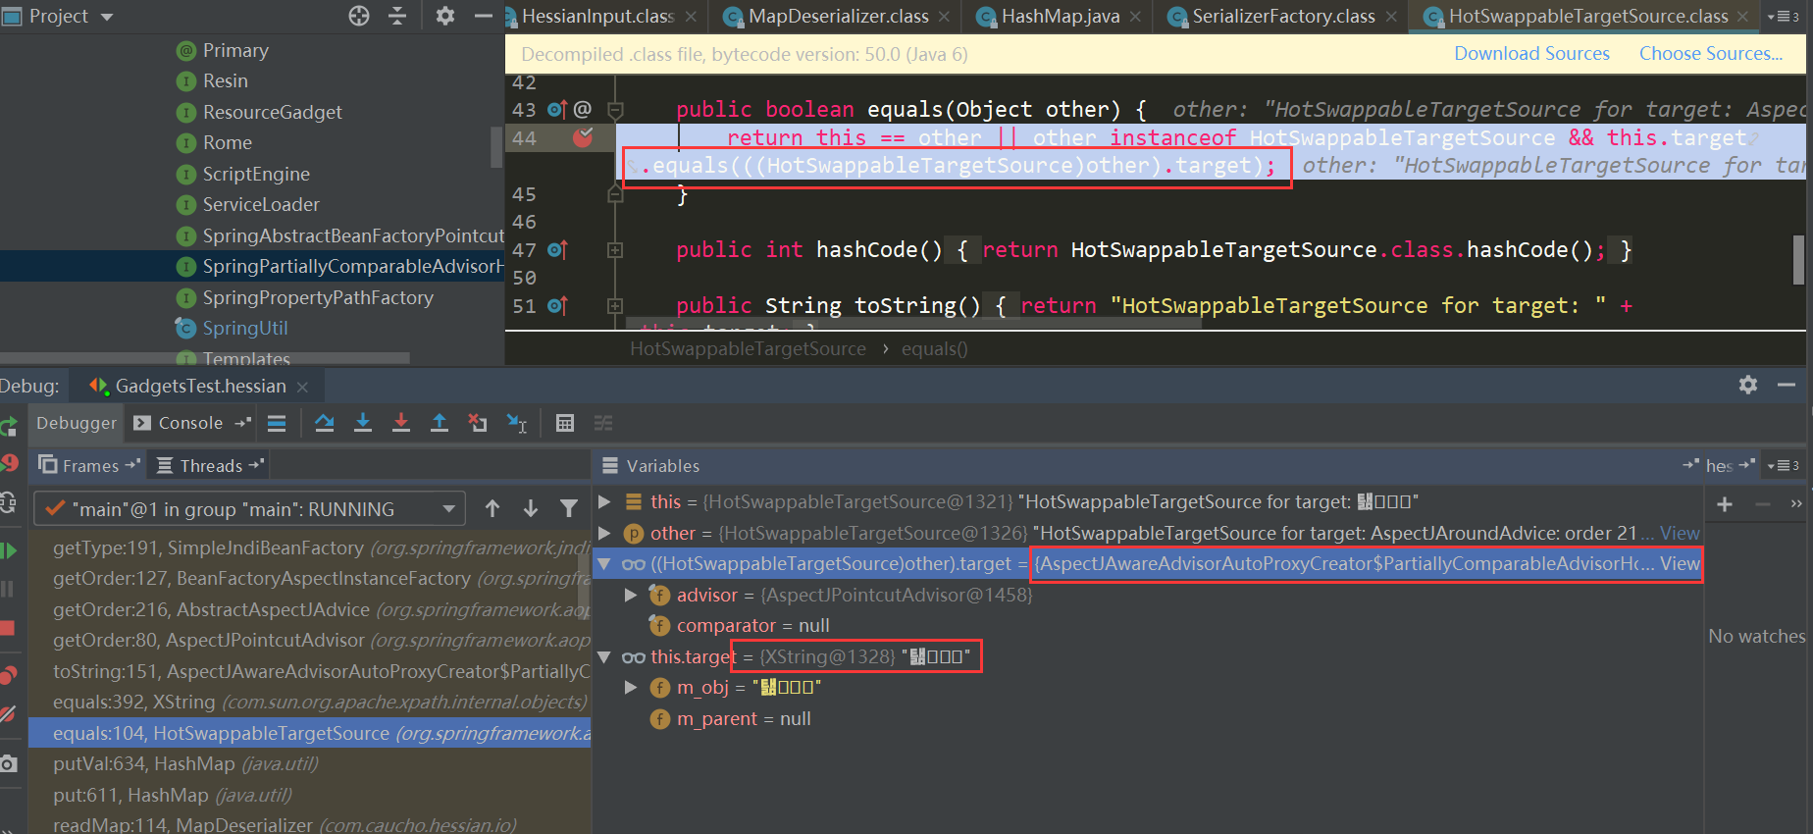This screenshot has height=834, width=1813.
Task: Click the Step Into debugger icon
Action: 363,423
